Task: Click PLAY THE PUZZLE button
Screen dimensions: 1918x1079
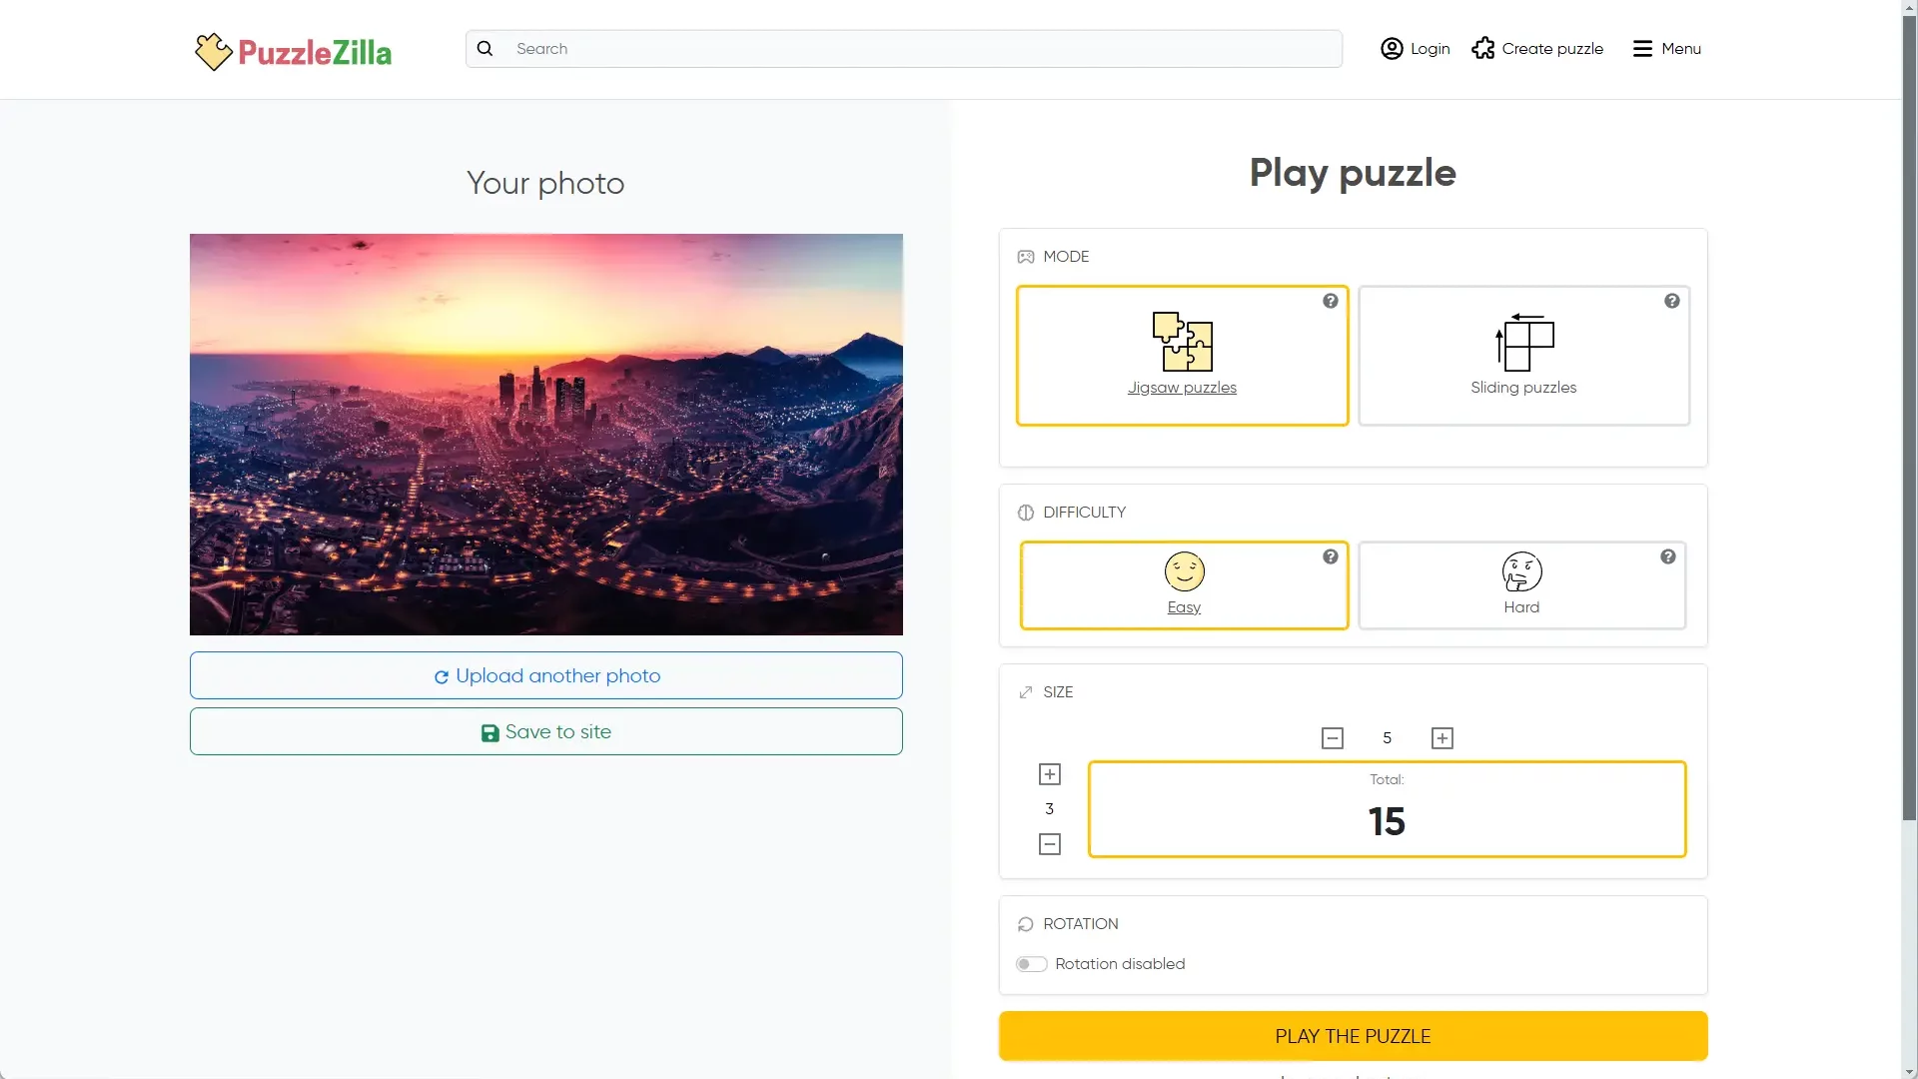Action: pos(1353,1035)
